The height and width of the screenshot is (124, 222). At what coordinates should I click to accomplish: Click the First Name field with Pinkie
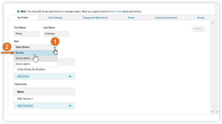coord(27,34)
